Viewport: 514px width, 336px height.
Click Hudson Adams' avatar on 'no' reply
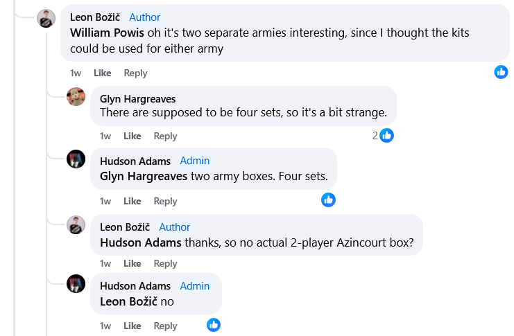(x=76, y=283)
